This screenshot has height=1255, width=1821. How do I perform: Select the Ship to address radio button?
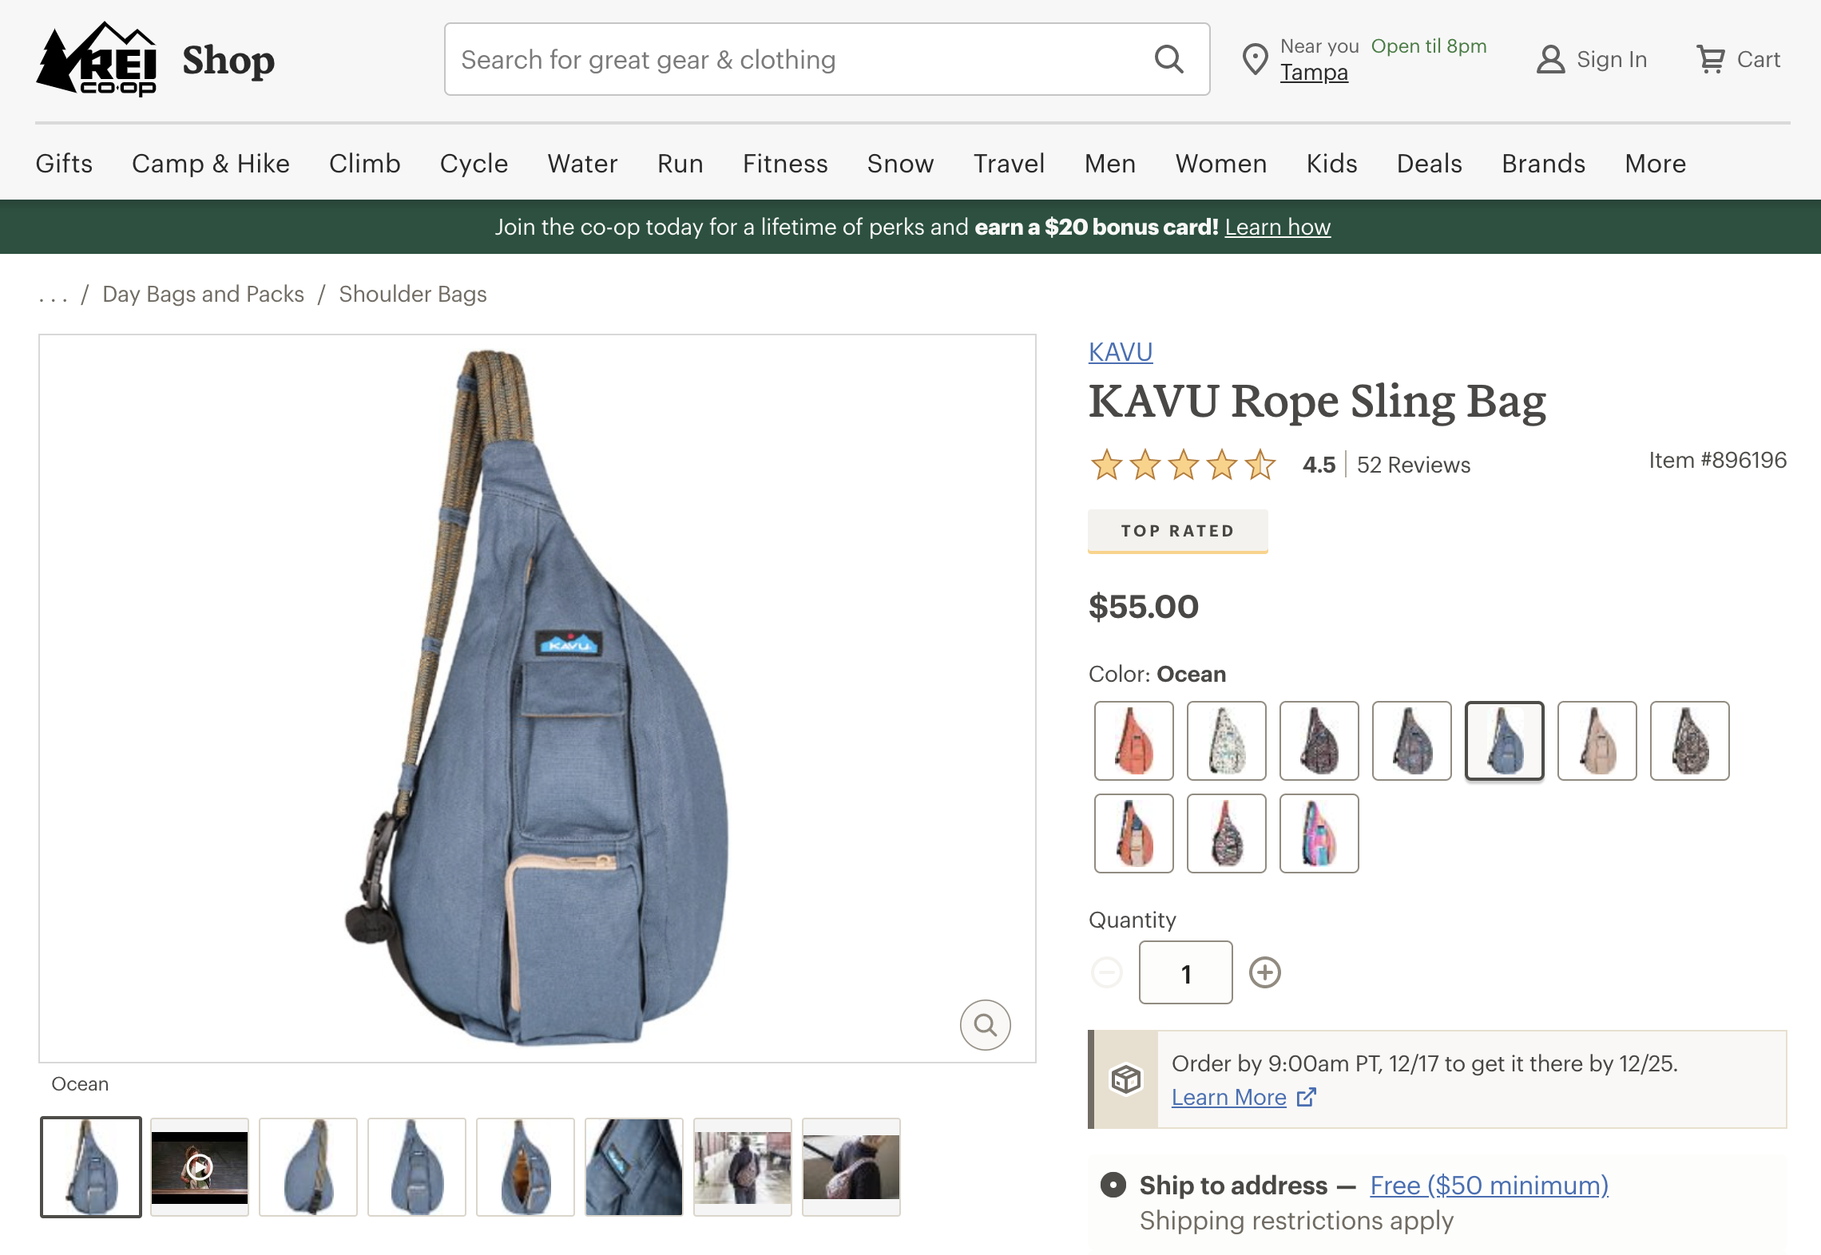coord(1112,1186)
